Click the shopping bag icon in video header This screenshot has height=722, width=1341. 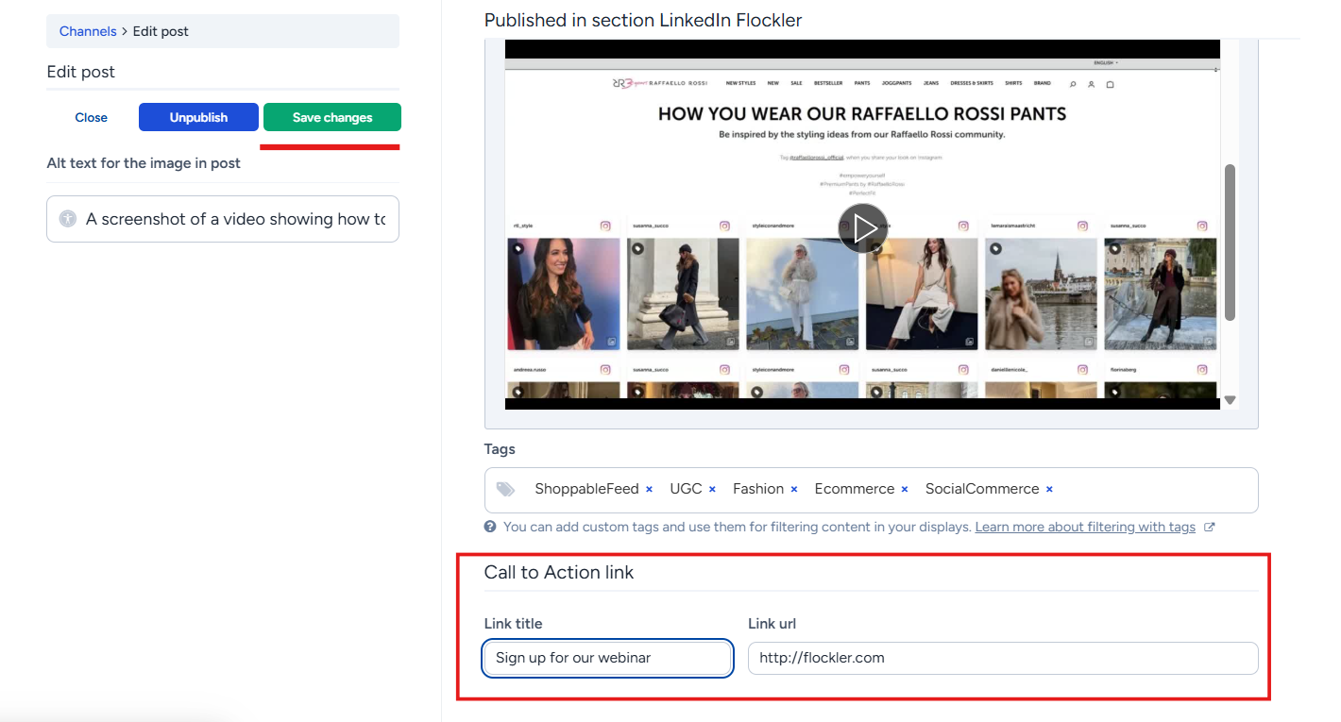(1110, 84)
